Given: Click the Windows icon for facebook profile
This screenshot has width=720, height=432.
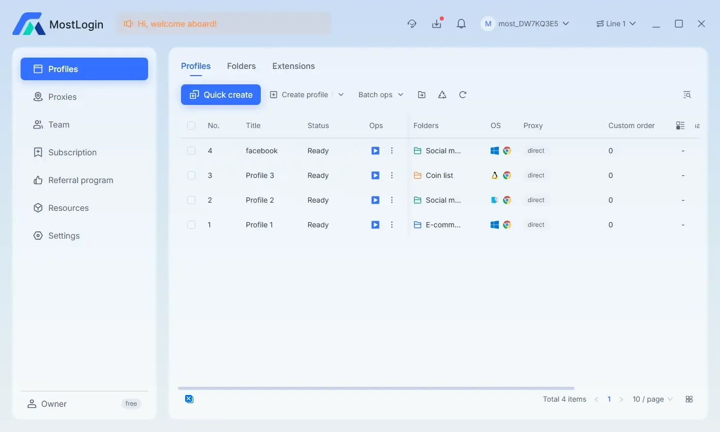Looking at the screenshot, I should [x=495, y=151].
